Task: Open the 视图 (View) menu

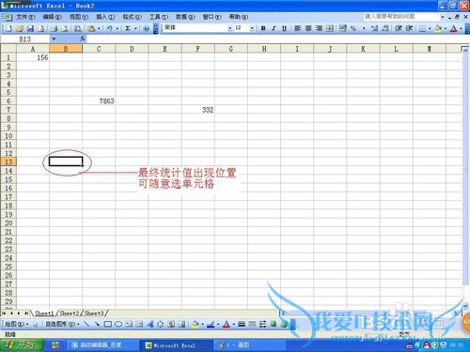Action: pos(79,17)
